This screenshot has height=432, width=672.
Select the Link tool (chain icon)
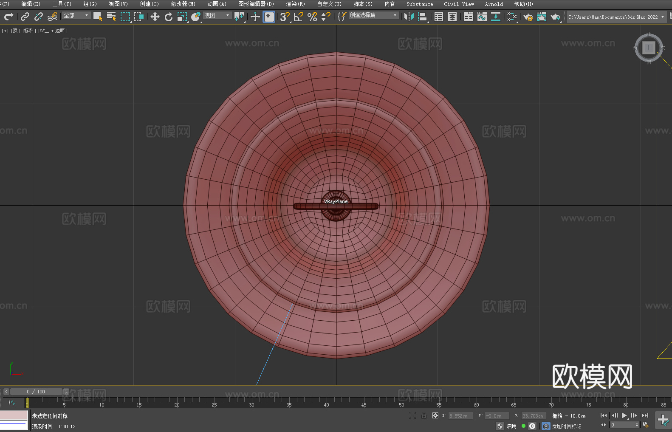tap(25, 17)
